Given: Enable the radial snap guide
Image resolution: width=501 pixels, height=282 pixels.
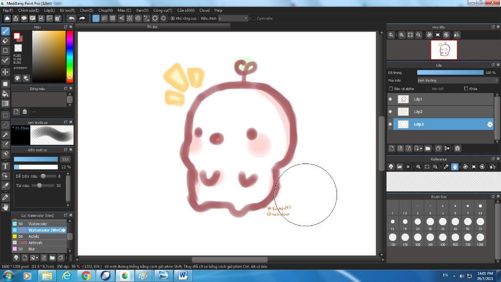Looking at the screenshot, I should coord(130,18).
